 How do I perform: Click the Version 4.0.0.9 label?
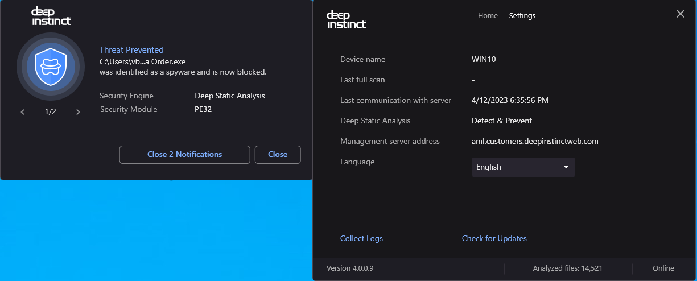(x=349, y=268)
